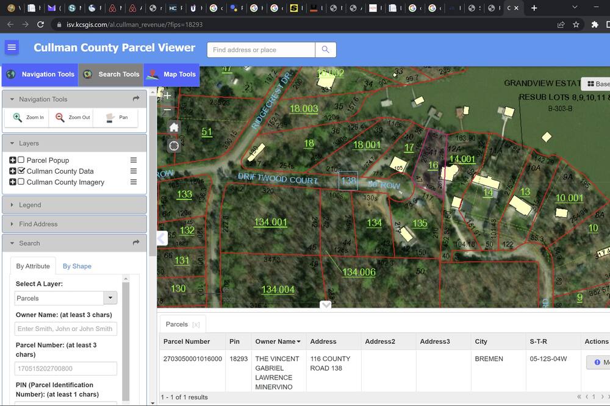Click the Parcel Number input field

pyautogui.click(x=66, y=368)
